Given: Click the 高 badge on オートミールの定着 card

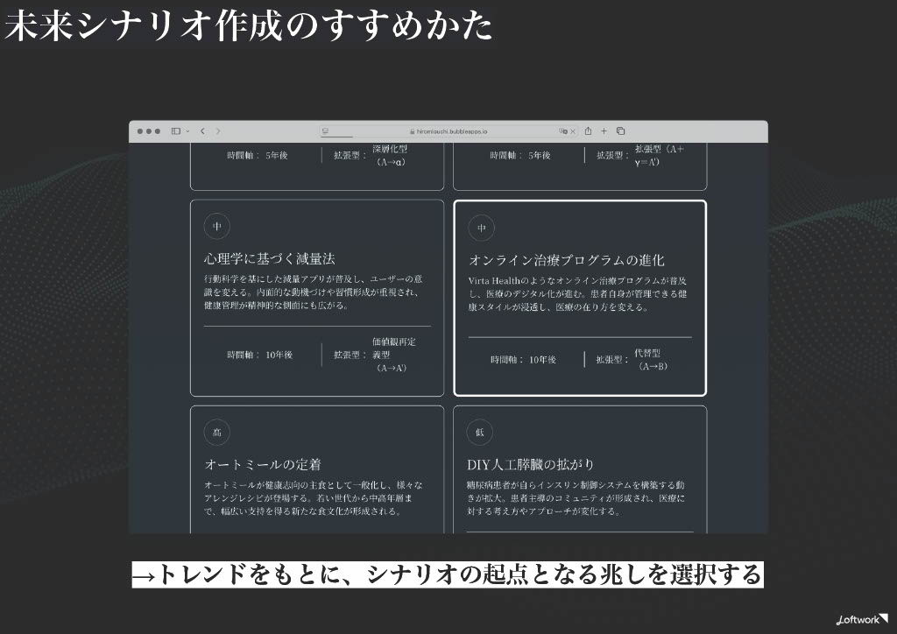Looking at the screenshot, I should (217, 433).
